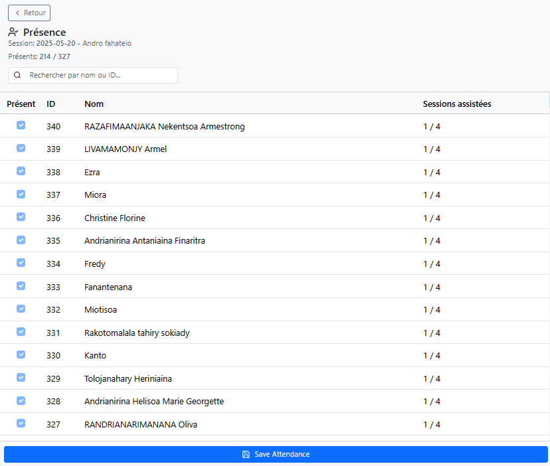This screenshot has width=550, height=466.
Task: Toggle presence checkbox for LIVAMAMONJY Armel
Action: click(21, 149)
